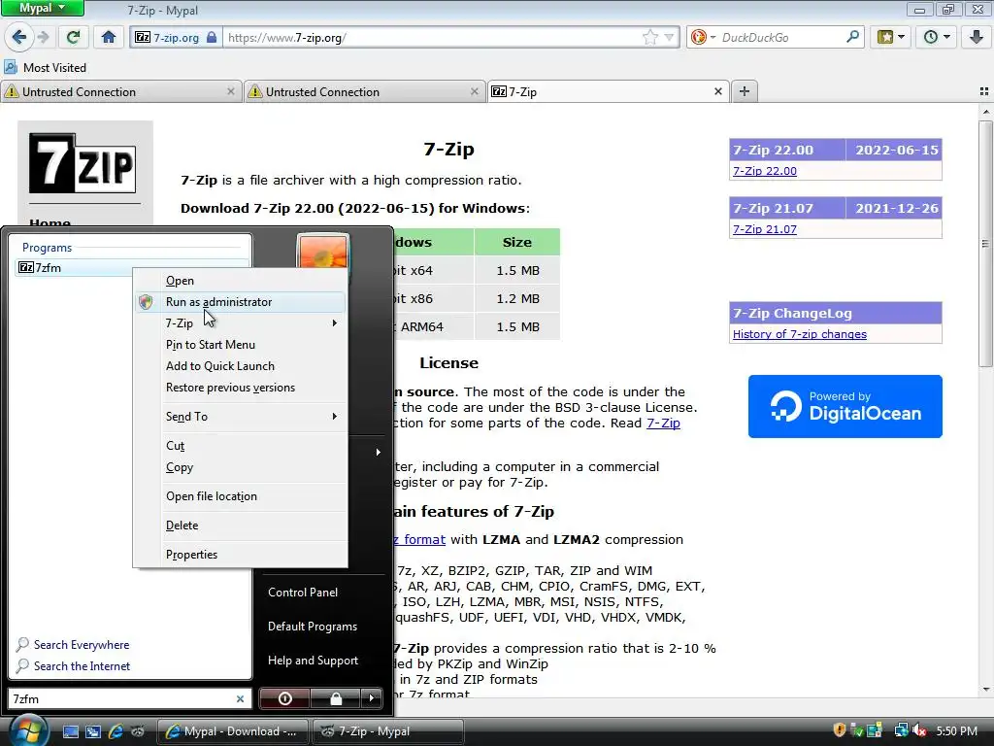Expand the 7-Zip context submenu
Screen dimensions: 994x746
[x=241, y=323]
